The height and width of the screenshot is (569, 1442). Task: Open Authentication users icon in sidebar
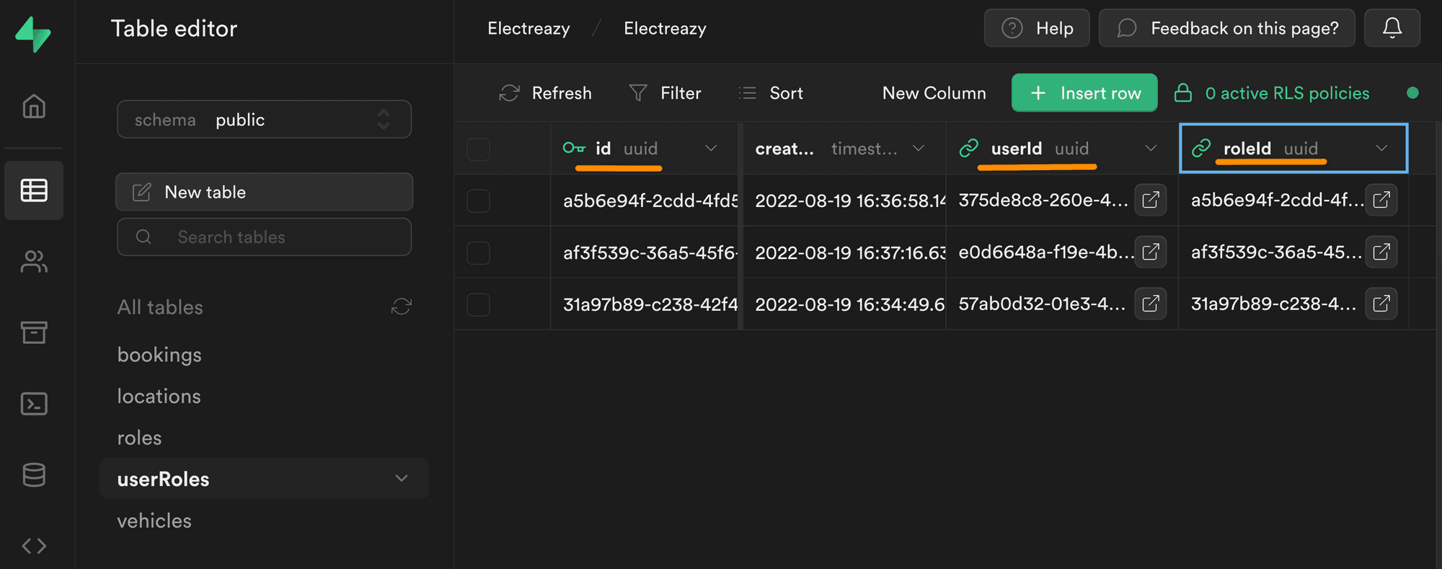pyautogui.click(x=34, y=261)
